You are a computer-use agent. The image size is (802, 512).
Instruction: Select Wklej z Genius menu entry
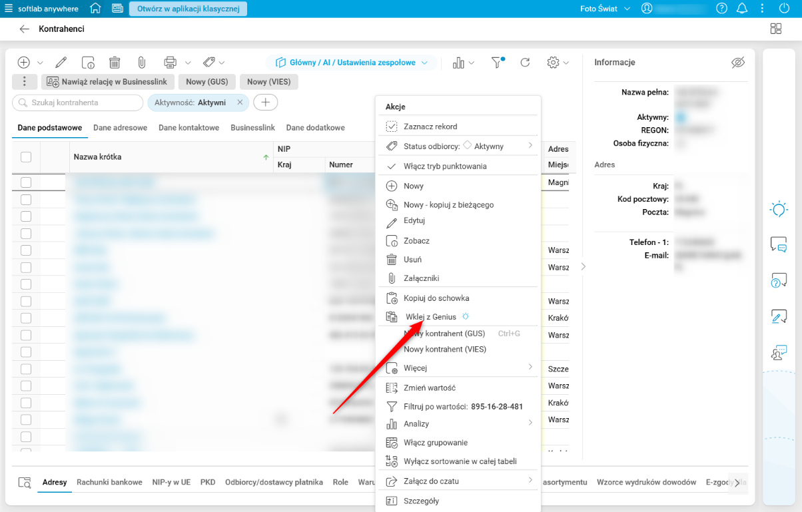[458, 317]
